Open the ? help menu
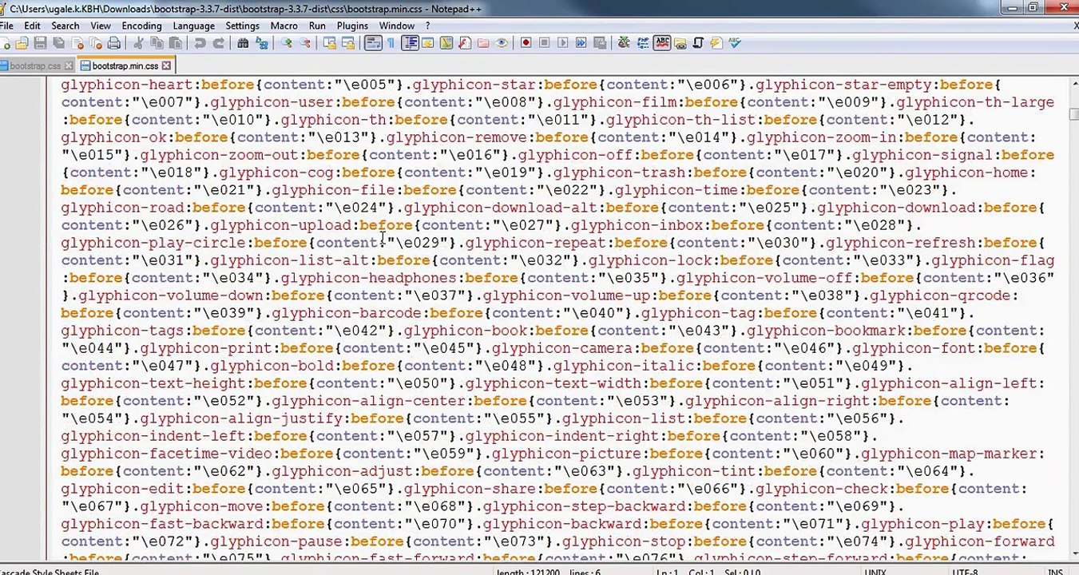The image size is (1079, 575). pos(427,26)
